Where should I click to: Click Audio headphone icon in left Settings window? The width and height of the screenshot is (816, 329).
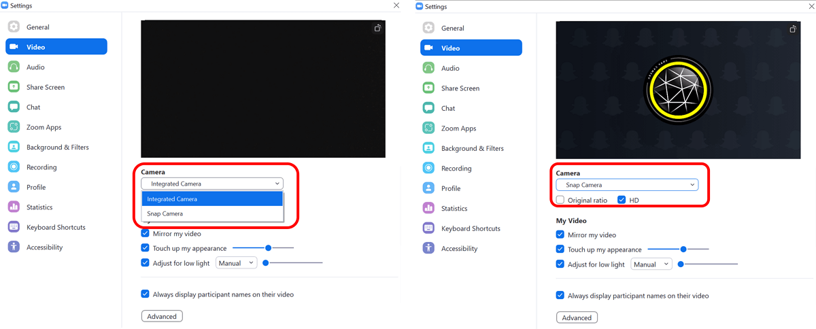coord(14,67)
